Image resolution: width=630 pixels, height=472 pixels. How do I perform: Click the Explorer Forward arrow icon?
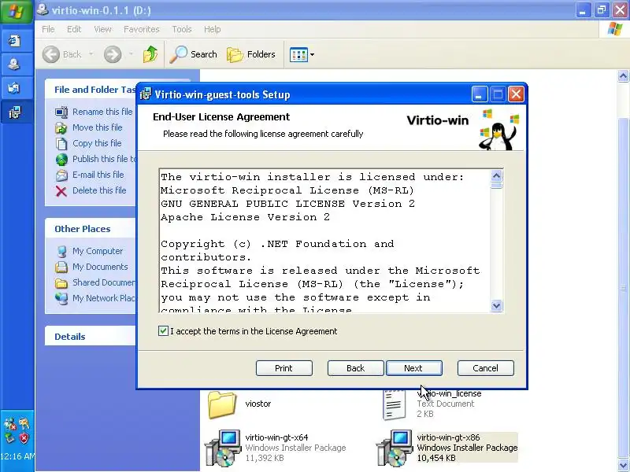113,54
